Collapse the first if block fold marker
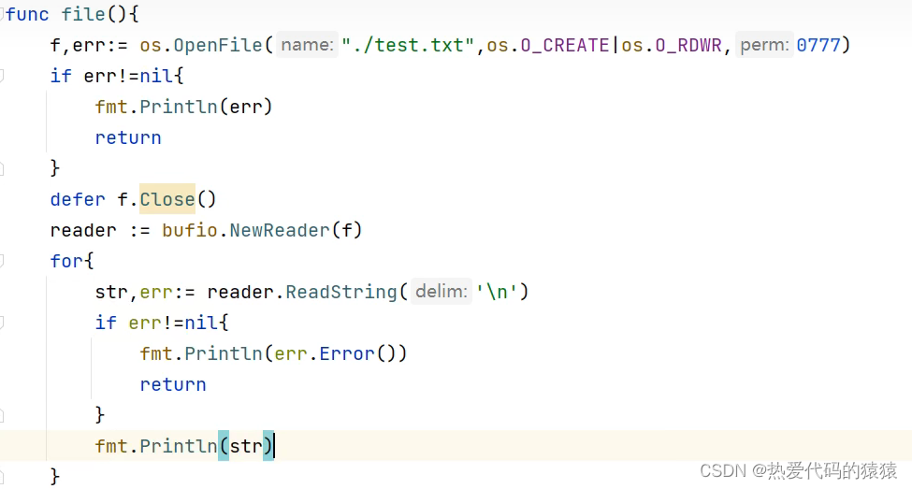 pyautogui.click(x=2, y=76)
